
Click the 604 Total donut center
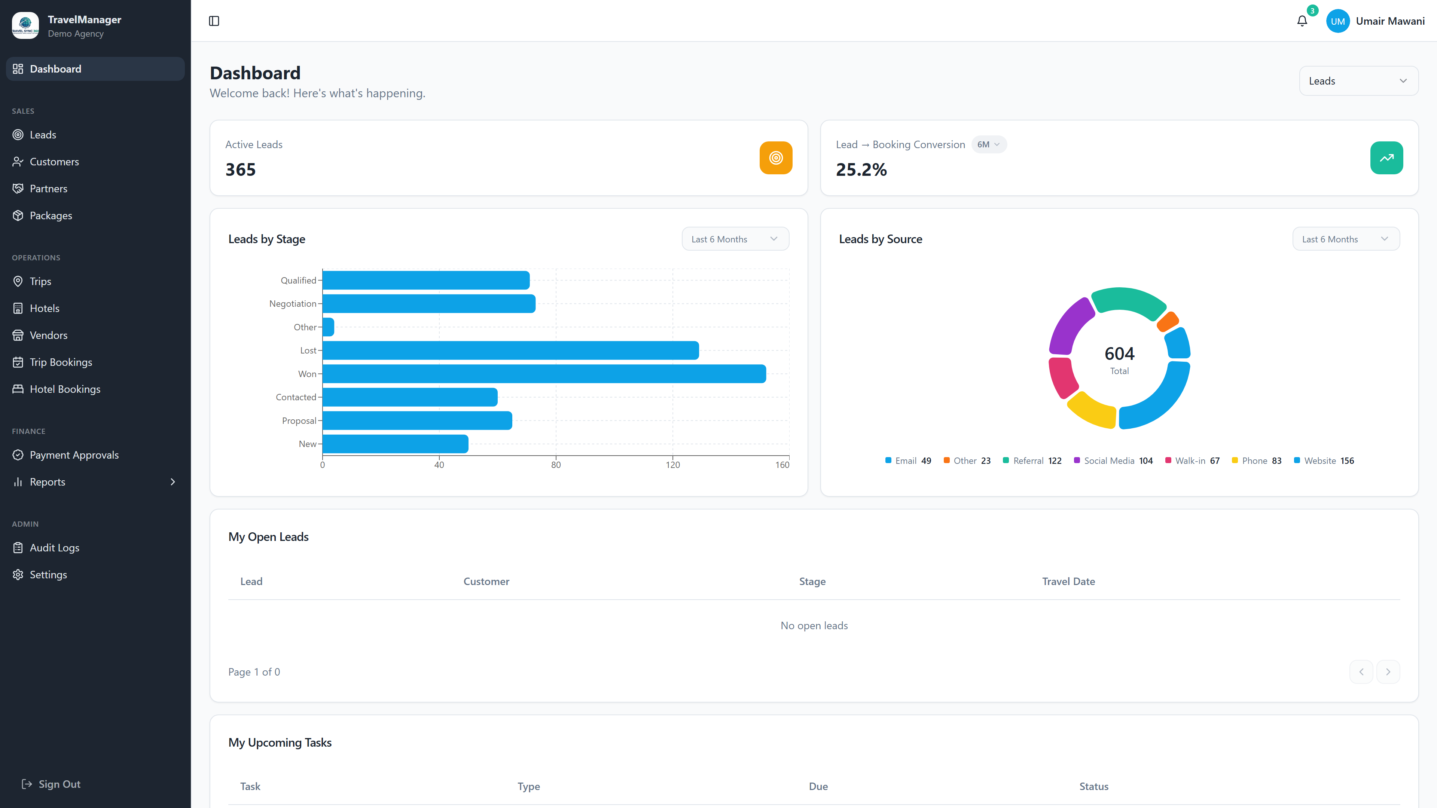pyautogui.click(x=1120, y=359)
